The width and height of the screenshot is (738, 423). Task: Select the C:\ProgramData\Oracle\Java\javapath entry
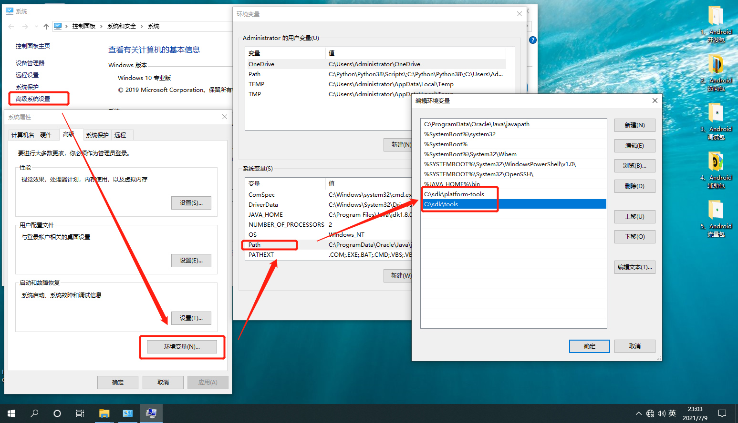point(514,124)
